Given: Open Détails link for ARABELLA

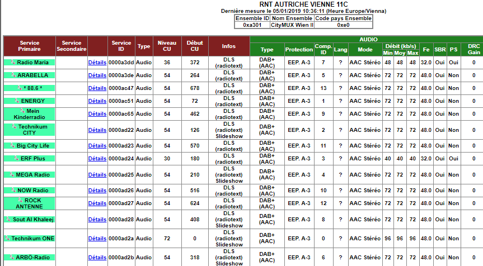Looking at the screenshot, I should coord(97,75).
